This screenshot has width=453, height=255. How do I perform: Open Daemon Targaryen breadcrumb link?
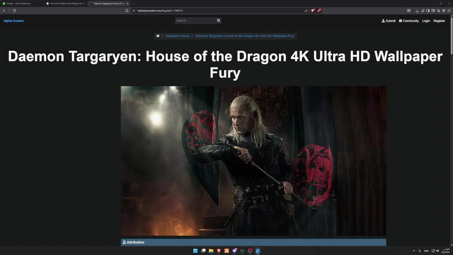(245, 36)
